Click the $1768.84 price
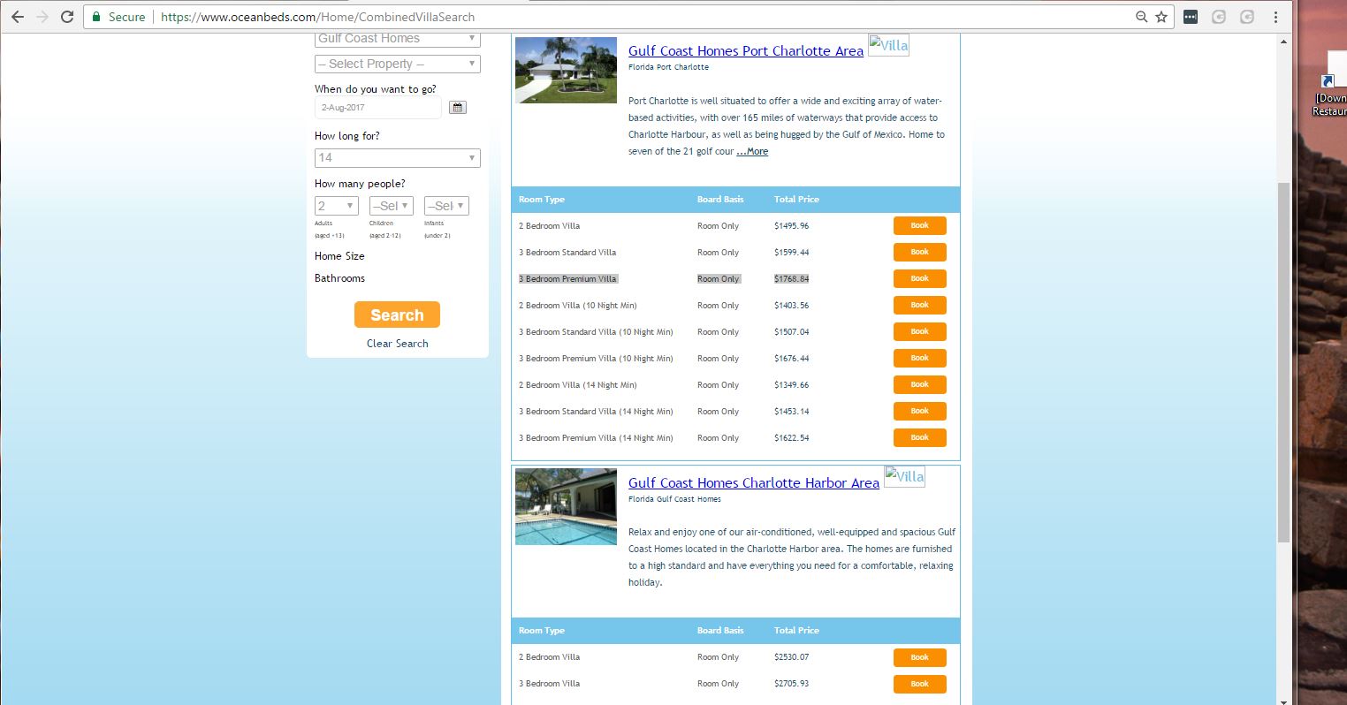 792,279
